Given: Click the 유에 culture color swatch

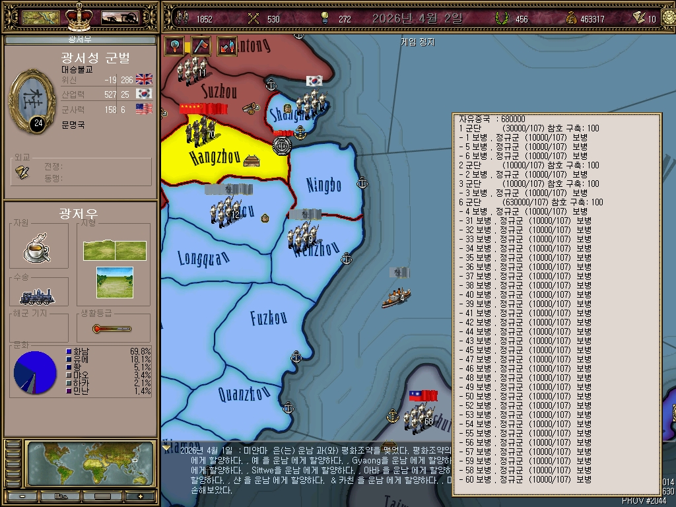Looking at the screenshot, I should click(x=69, y=360).
